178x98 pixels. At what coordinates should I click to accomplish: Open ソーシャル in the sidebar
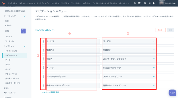click(10, 41)
